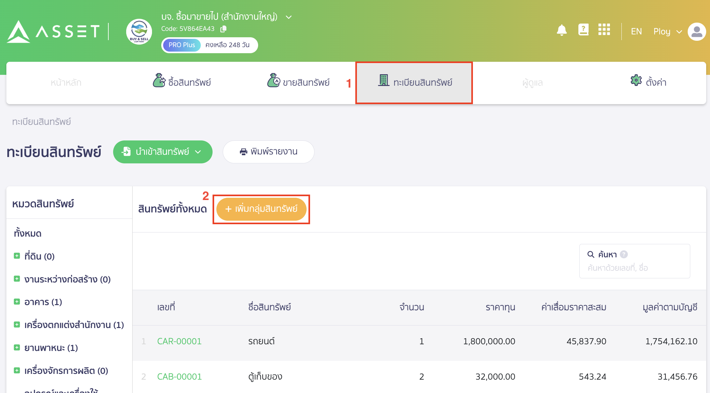This screenshot has width=710, height=393.
Task: Open the help book icon
Action: click(x=583, y=30)
